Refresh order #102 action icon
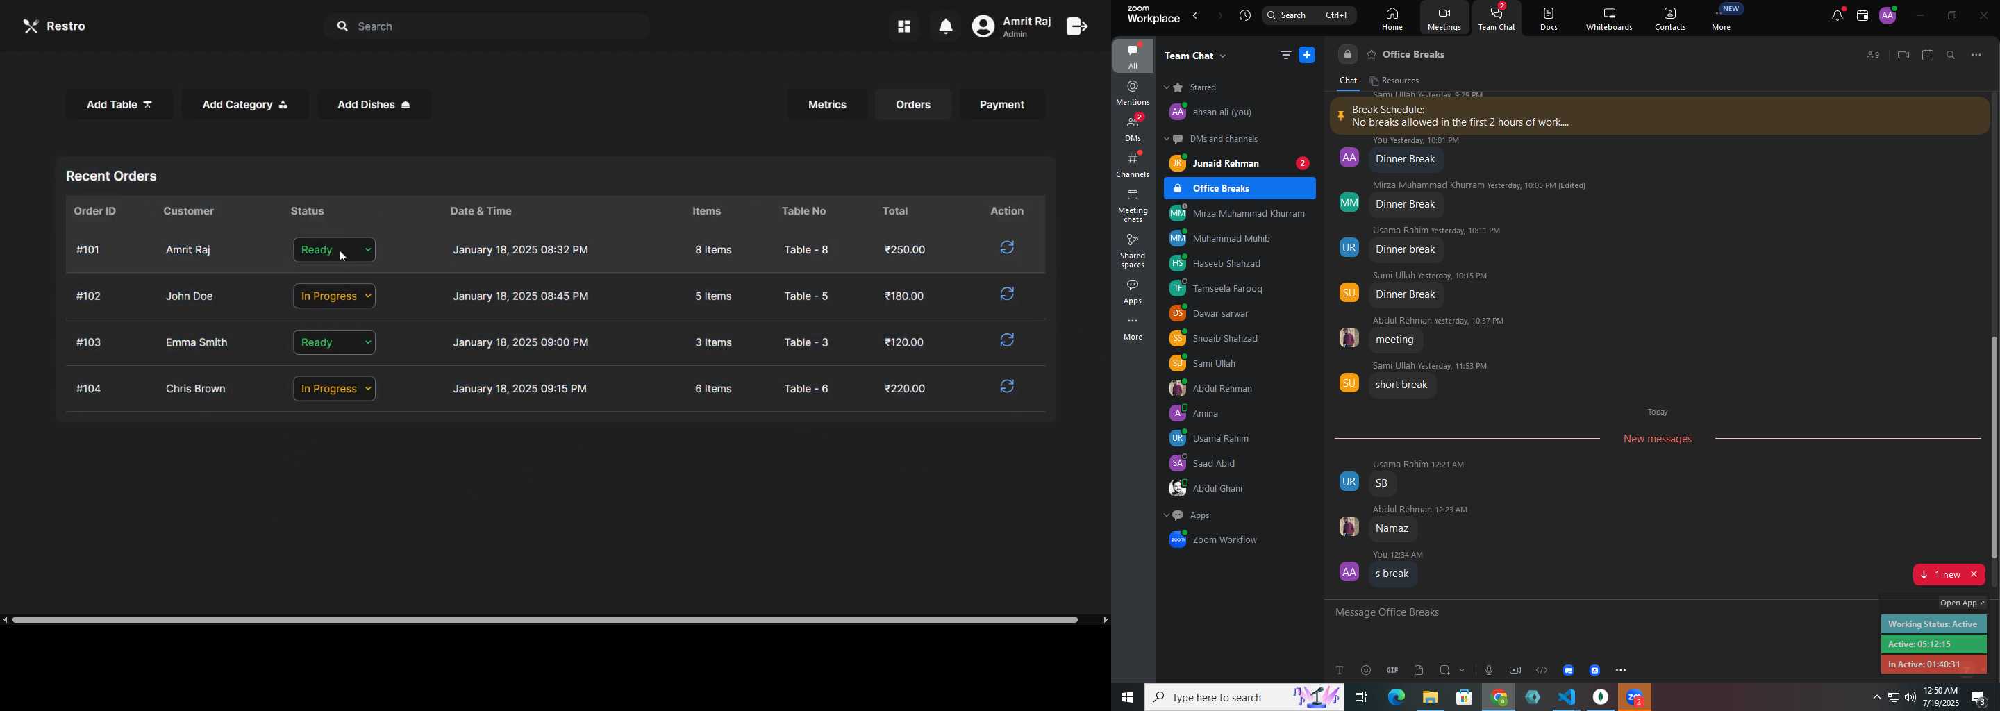This screenshot has width=2000, height=711. 1007,295
